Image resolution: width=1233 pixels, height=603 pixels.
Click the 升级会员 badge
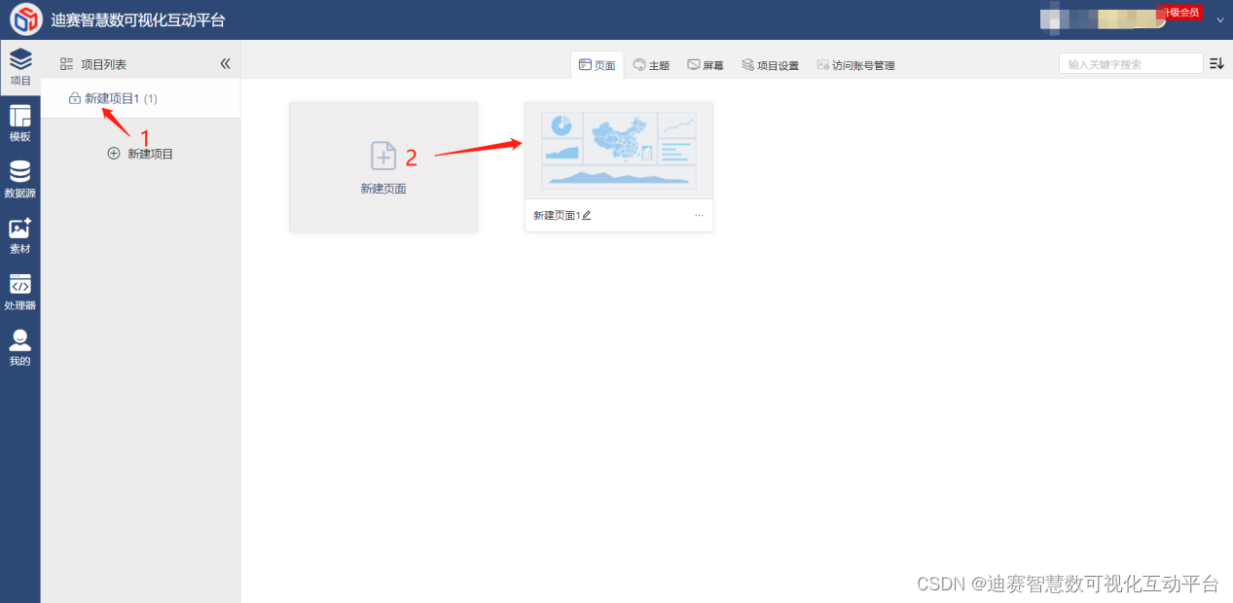[1179, 13]
